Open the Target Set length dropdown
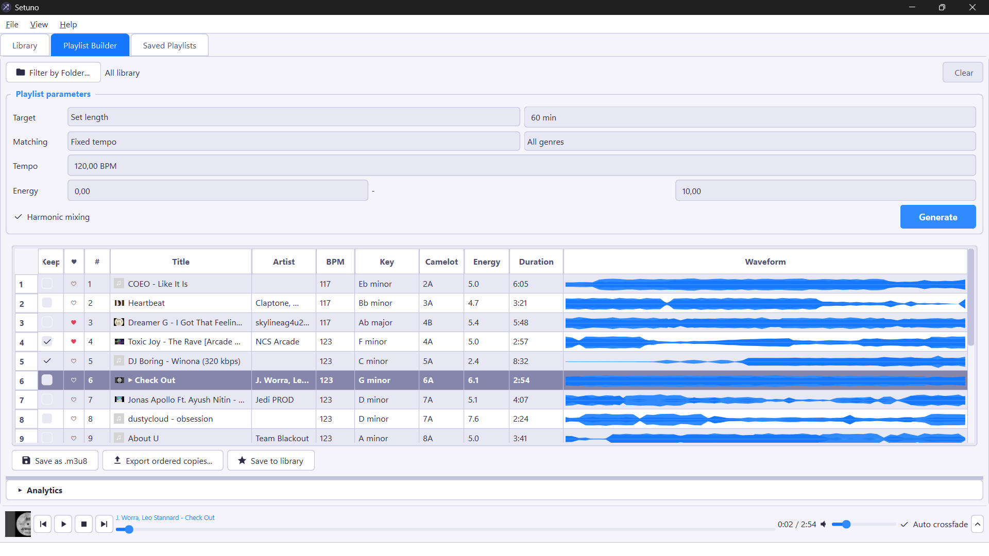 [294, 117]
